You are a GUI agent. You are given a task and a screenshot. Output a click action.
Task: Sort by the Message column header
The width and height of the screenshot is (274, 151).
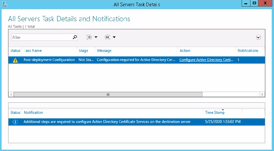click(104, 51)
